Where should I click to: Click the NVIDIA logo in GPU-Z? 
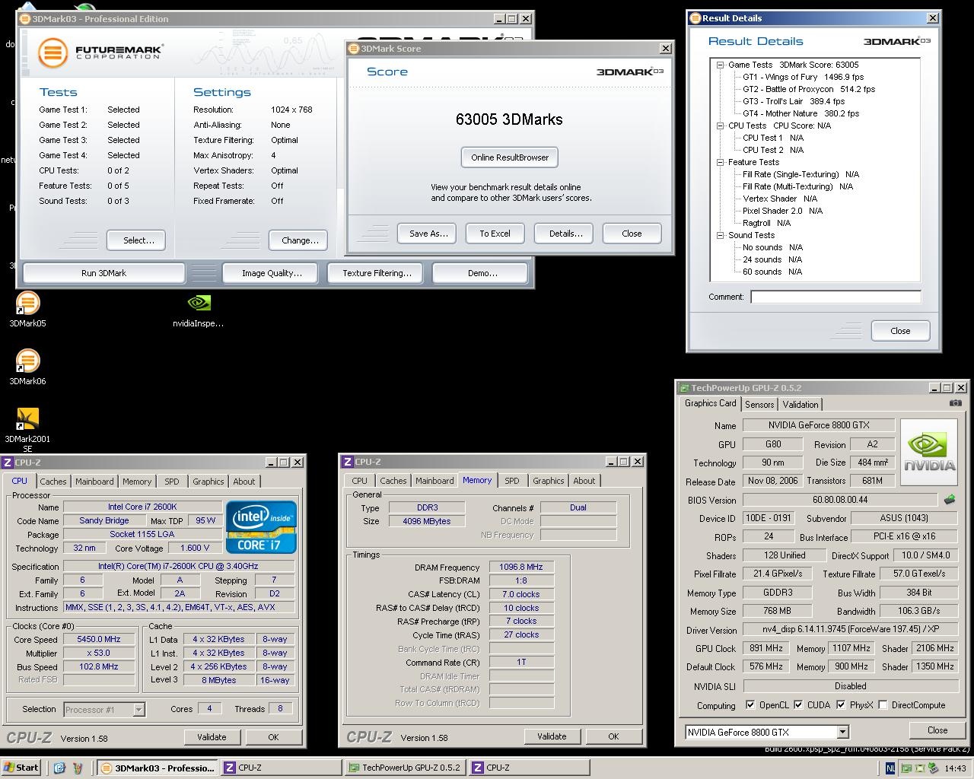click(x=928, y=452)
